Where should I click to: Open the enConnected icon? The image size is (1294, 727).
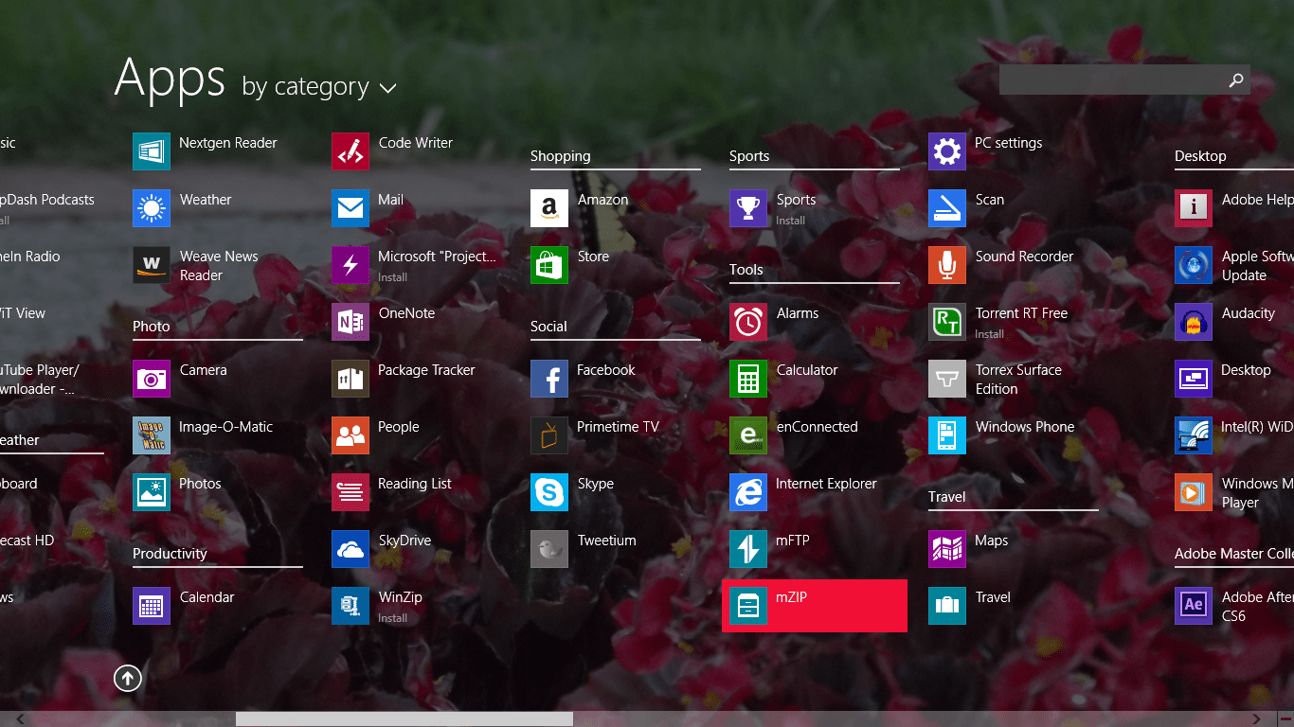(x=748, y=435)
